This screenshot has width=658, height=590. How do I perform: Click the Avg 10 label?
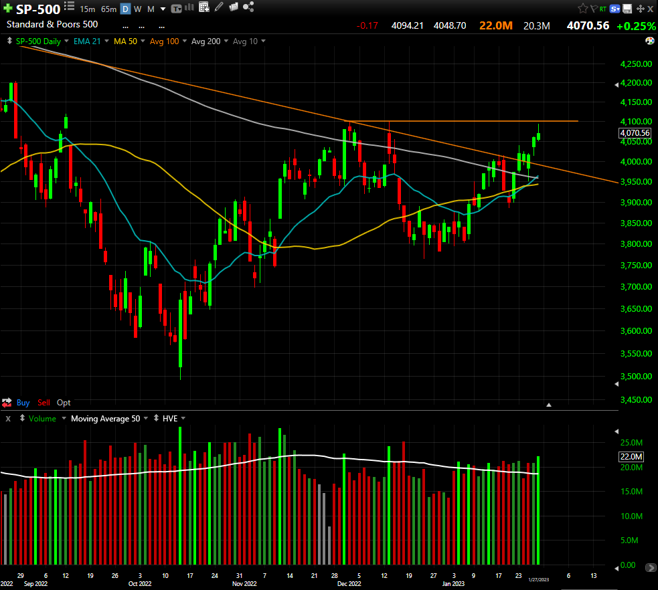(x=246, y=41)
